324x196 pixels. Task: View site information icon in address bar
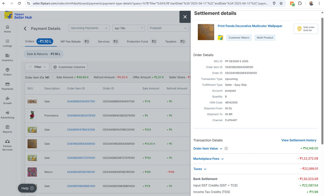coord(29,4)
